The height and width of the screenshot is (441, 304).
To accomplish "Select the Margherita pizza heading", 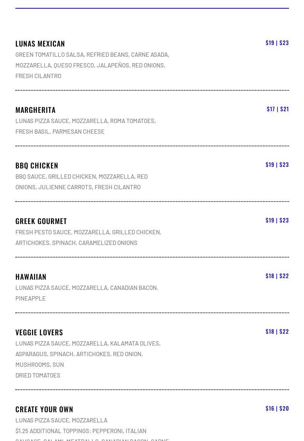I will [36, 110].
